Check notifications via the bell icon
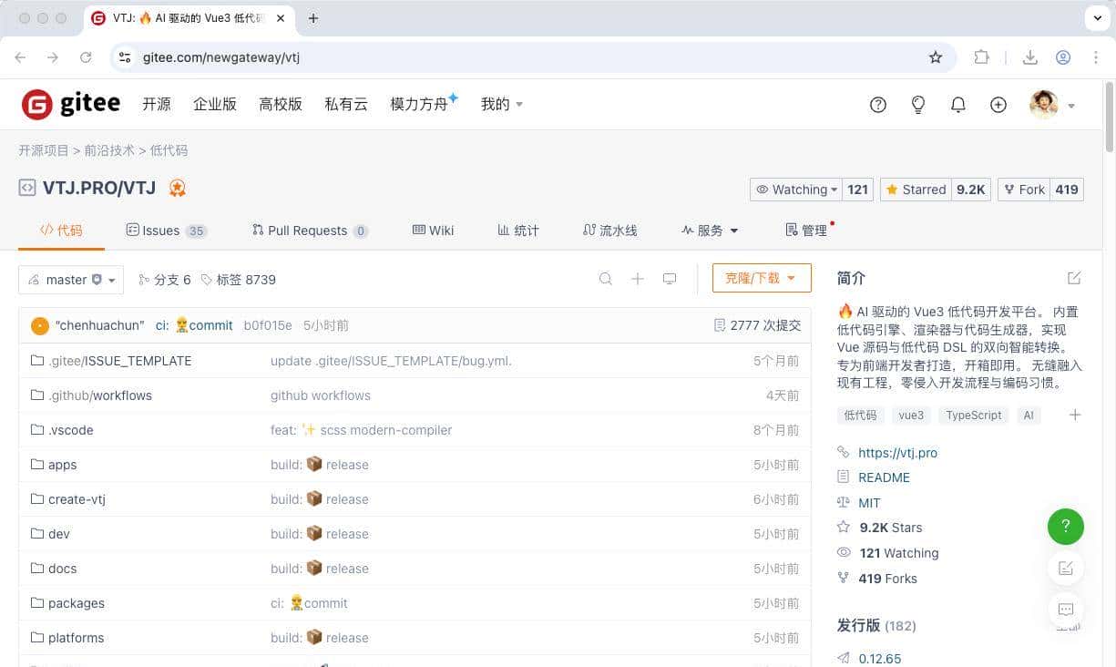This screenshot has width=1116, height=667. (957, 104)
